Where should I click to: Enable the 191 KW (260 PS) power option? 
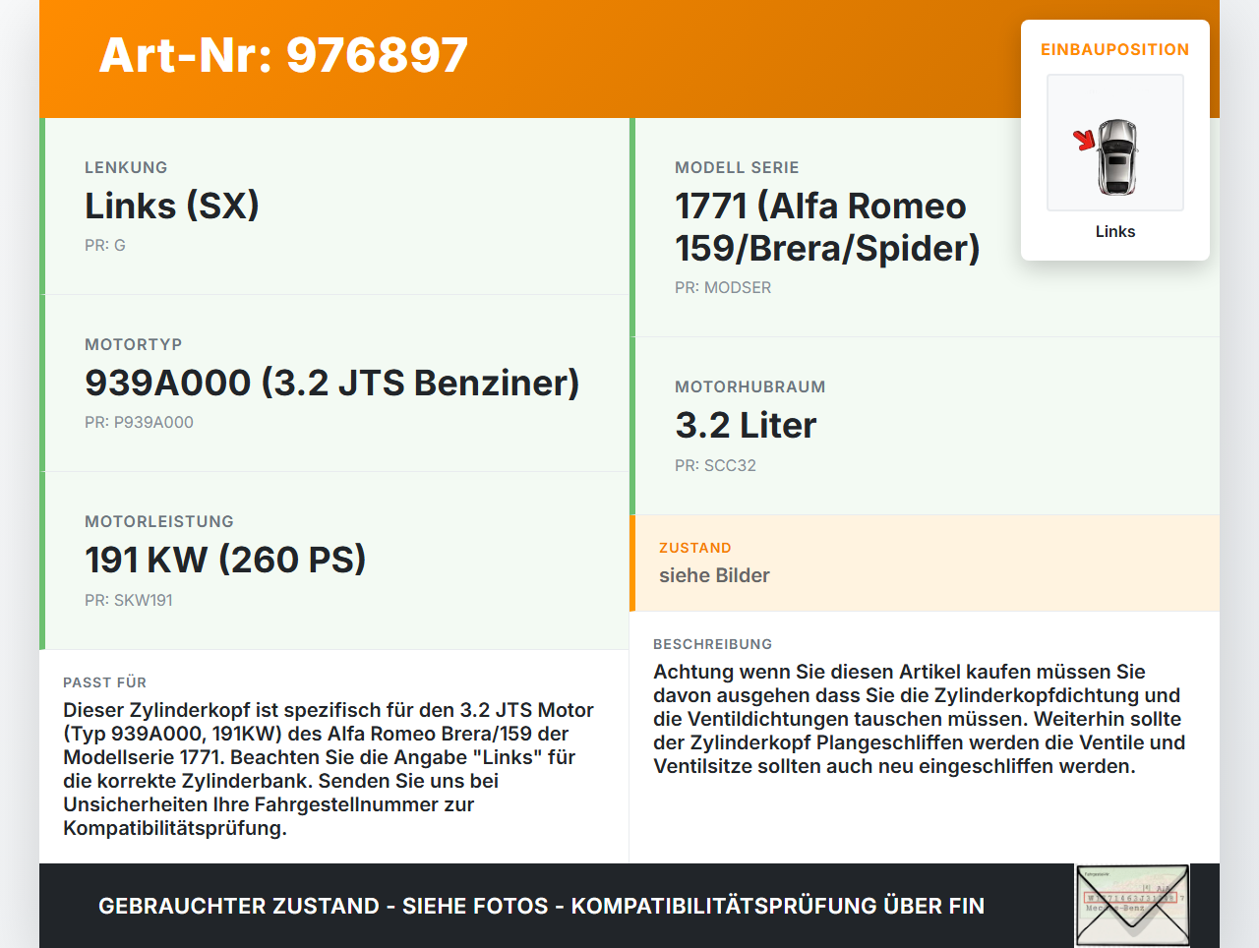pyautogui.click(x=225, y=558)
